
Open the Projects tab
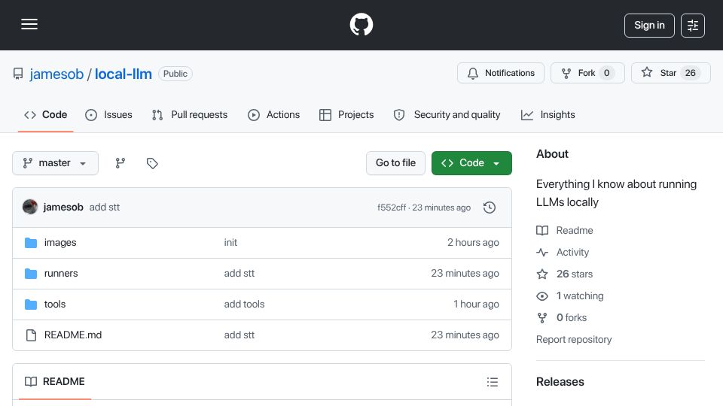point(346,114)
